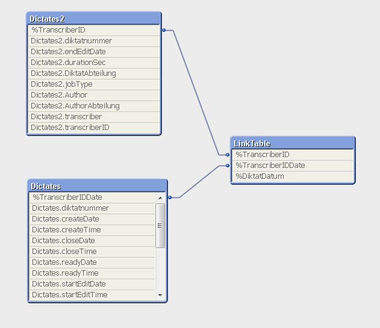Select the Dictates2 table header
The width and height of the screenshot is (380, 328).
click(x=94, y=19)
